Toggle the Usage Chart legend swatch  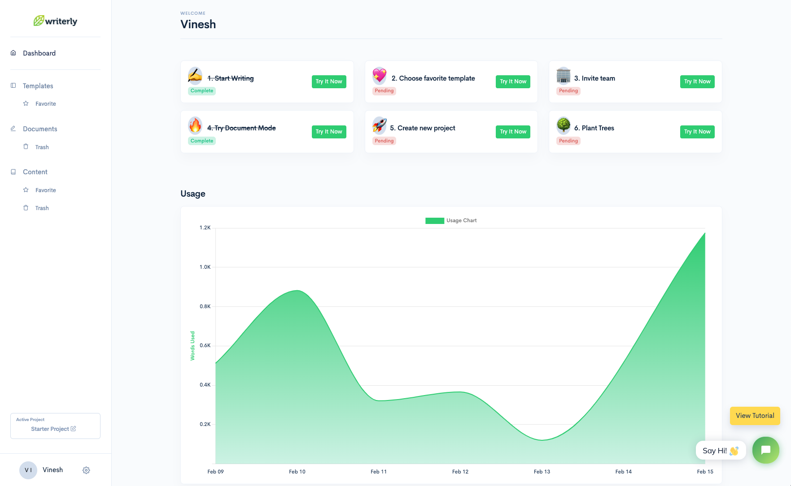pos(434,220)
